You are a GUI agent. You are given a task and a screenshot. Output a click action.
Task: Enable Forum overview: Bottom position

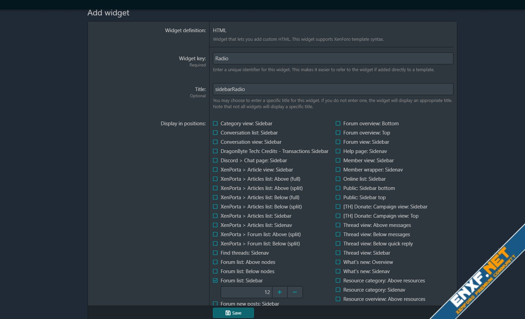pyautogui.click(x=338, y=123)
